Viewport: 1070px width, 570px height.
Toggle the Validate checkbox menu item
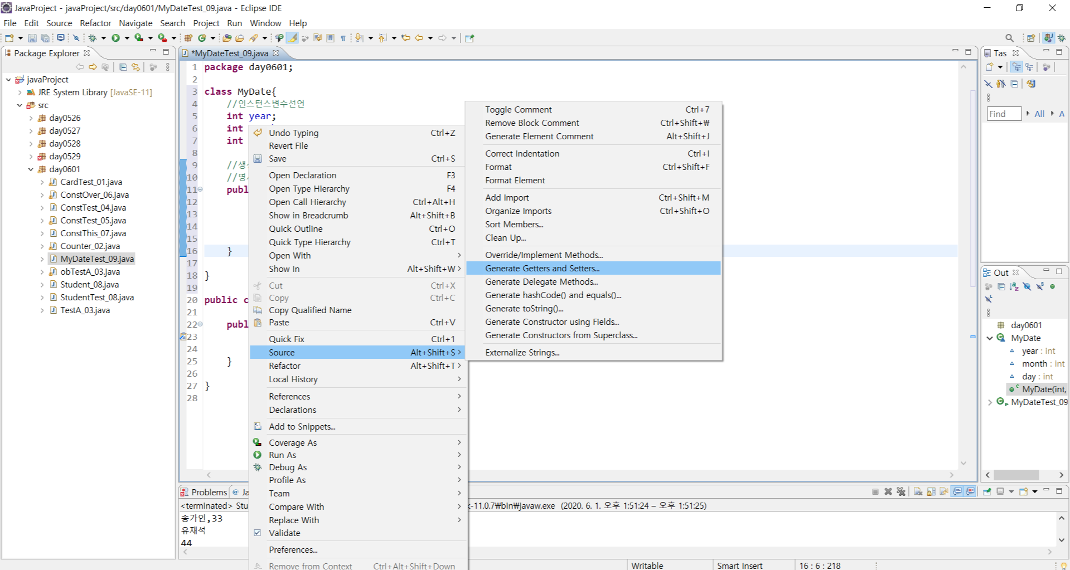(257, 533)
